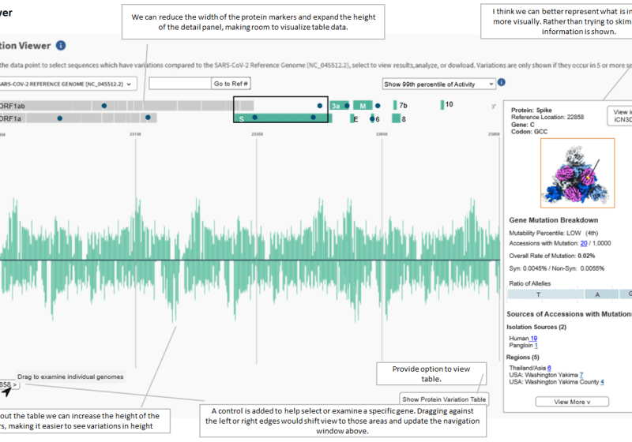Select the T allele segment in ratio bar

pyautogui.click(x=545, y=294)
